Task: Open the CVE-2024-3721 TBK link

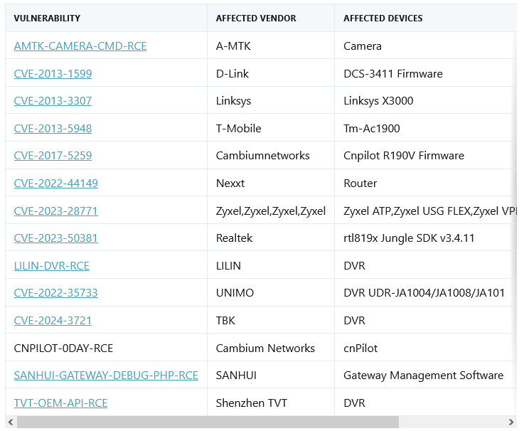Action: click(x=53, y=321)
